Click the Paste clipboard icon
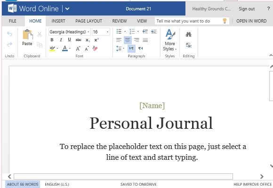The width and height of the screenshot is (273, 188). 27,34
